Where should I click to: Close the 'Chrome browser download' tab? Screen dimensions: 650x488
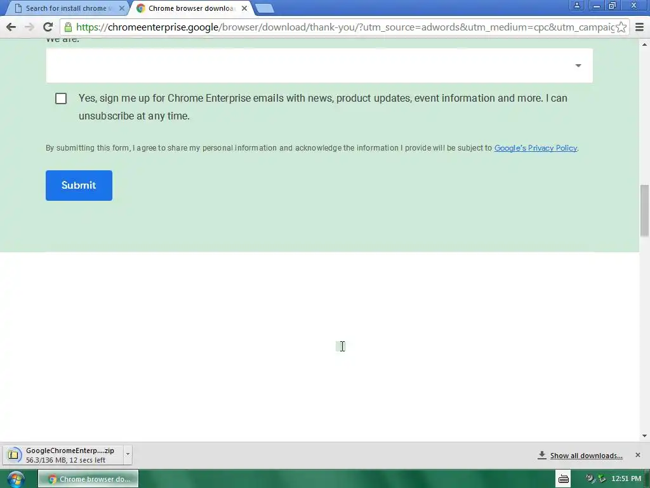(x=244, y=8)
